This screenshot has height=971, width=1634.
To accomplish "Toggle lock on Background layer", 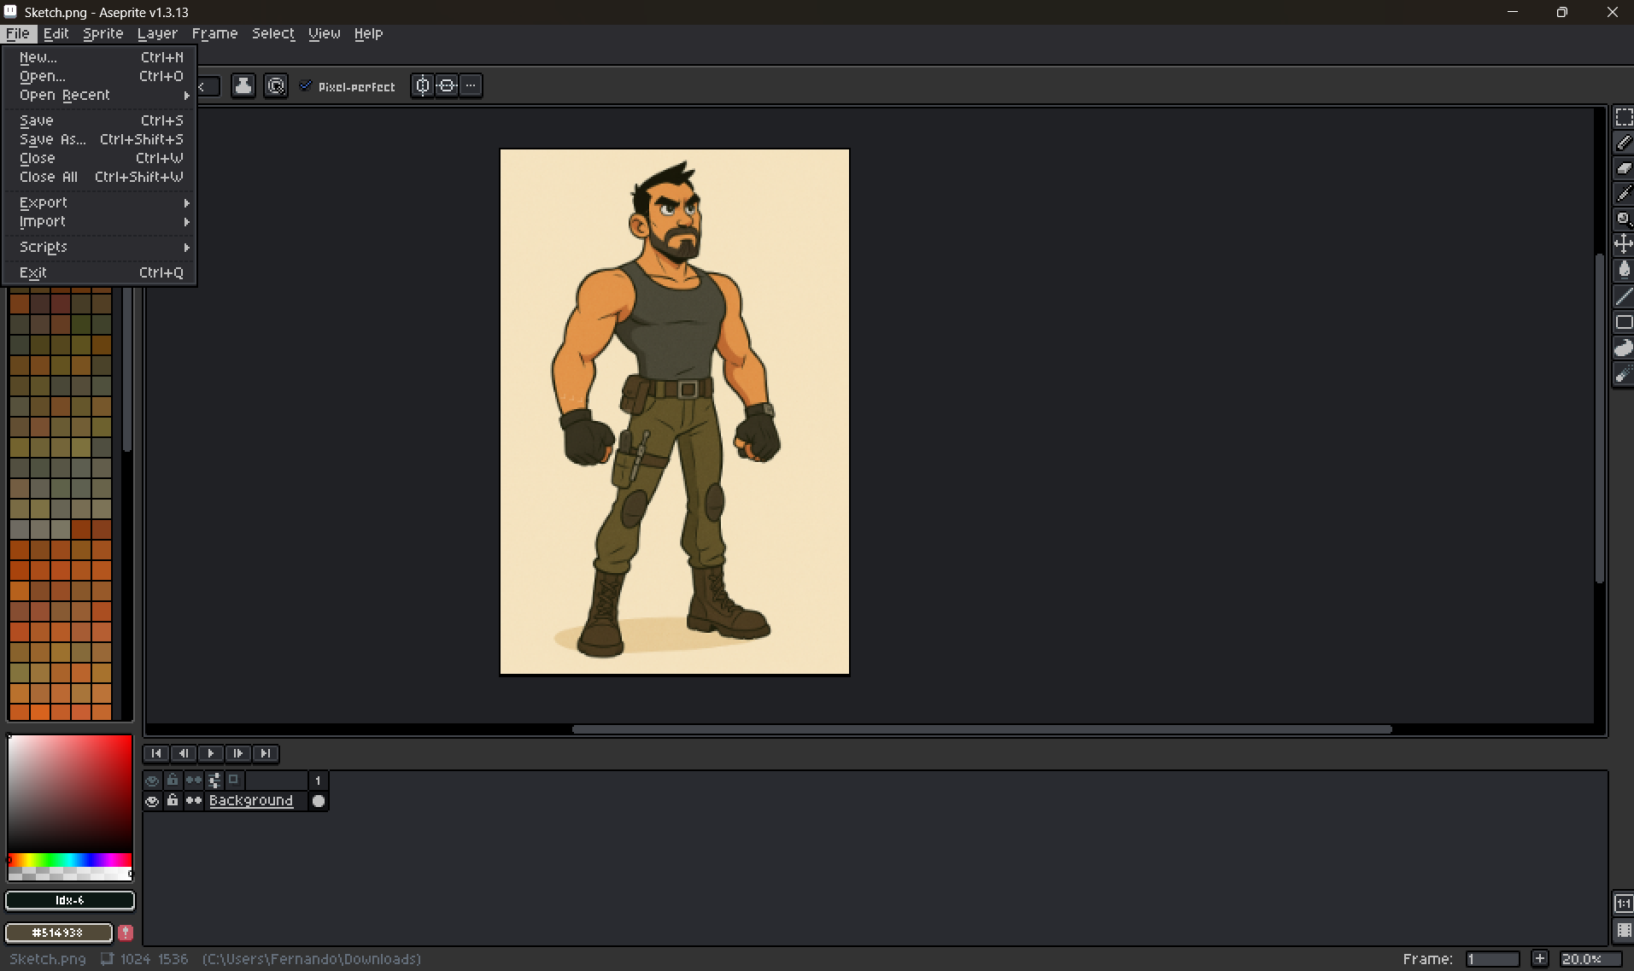I will [173, 801].
